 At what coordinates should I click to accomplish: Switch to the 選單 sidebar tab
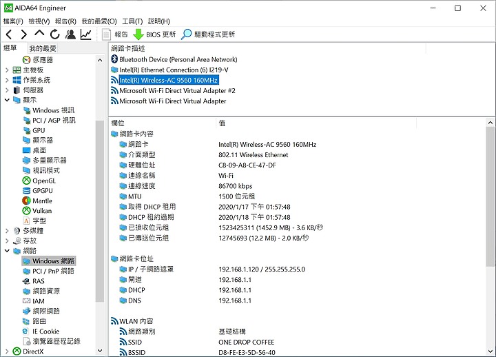tap(10, 48)
